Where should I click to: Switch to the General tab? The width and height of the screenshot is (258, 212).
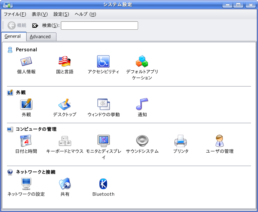14,36
